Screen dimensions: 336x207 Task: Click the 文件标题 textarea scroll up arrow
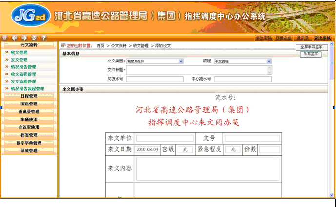tap(270, 68)
